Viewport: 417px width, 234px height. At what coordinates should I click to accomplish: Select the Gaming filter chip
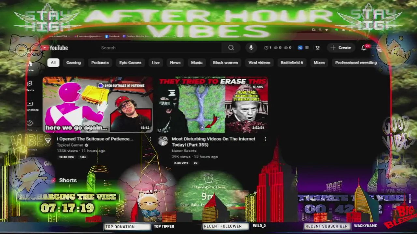pos(74,63)
